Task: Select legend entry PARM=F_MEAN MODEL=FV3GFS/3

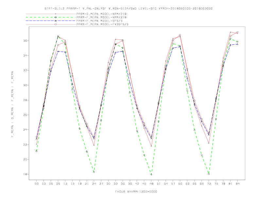Action: click(102, 24)
